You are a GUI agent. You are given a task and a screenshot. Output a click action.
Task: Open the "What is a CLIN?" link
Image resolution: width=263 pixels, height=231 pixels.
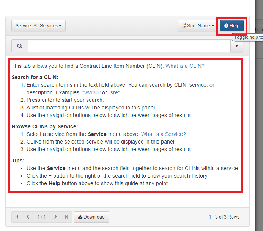185,66
